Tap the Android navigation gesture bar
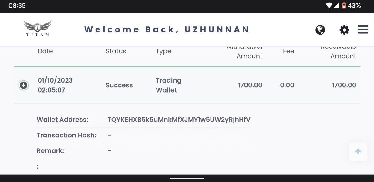Viewport: 374px width, 182px height. [187, 178]
